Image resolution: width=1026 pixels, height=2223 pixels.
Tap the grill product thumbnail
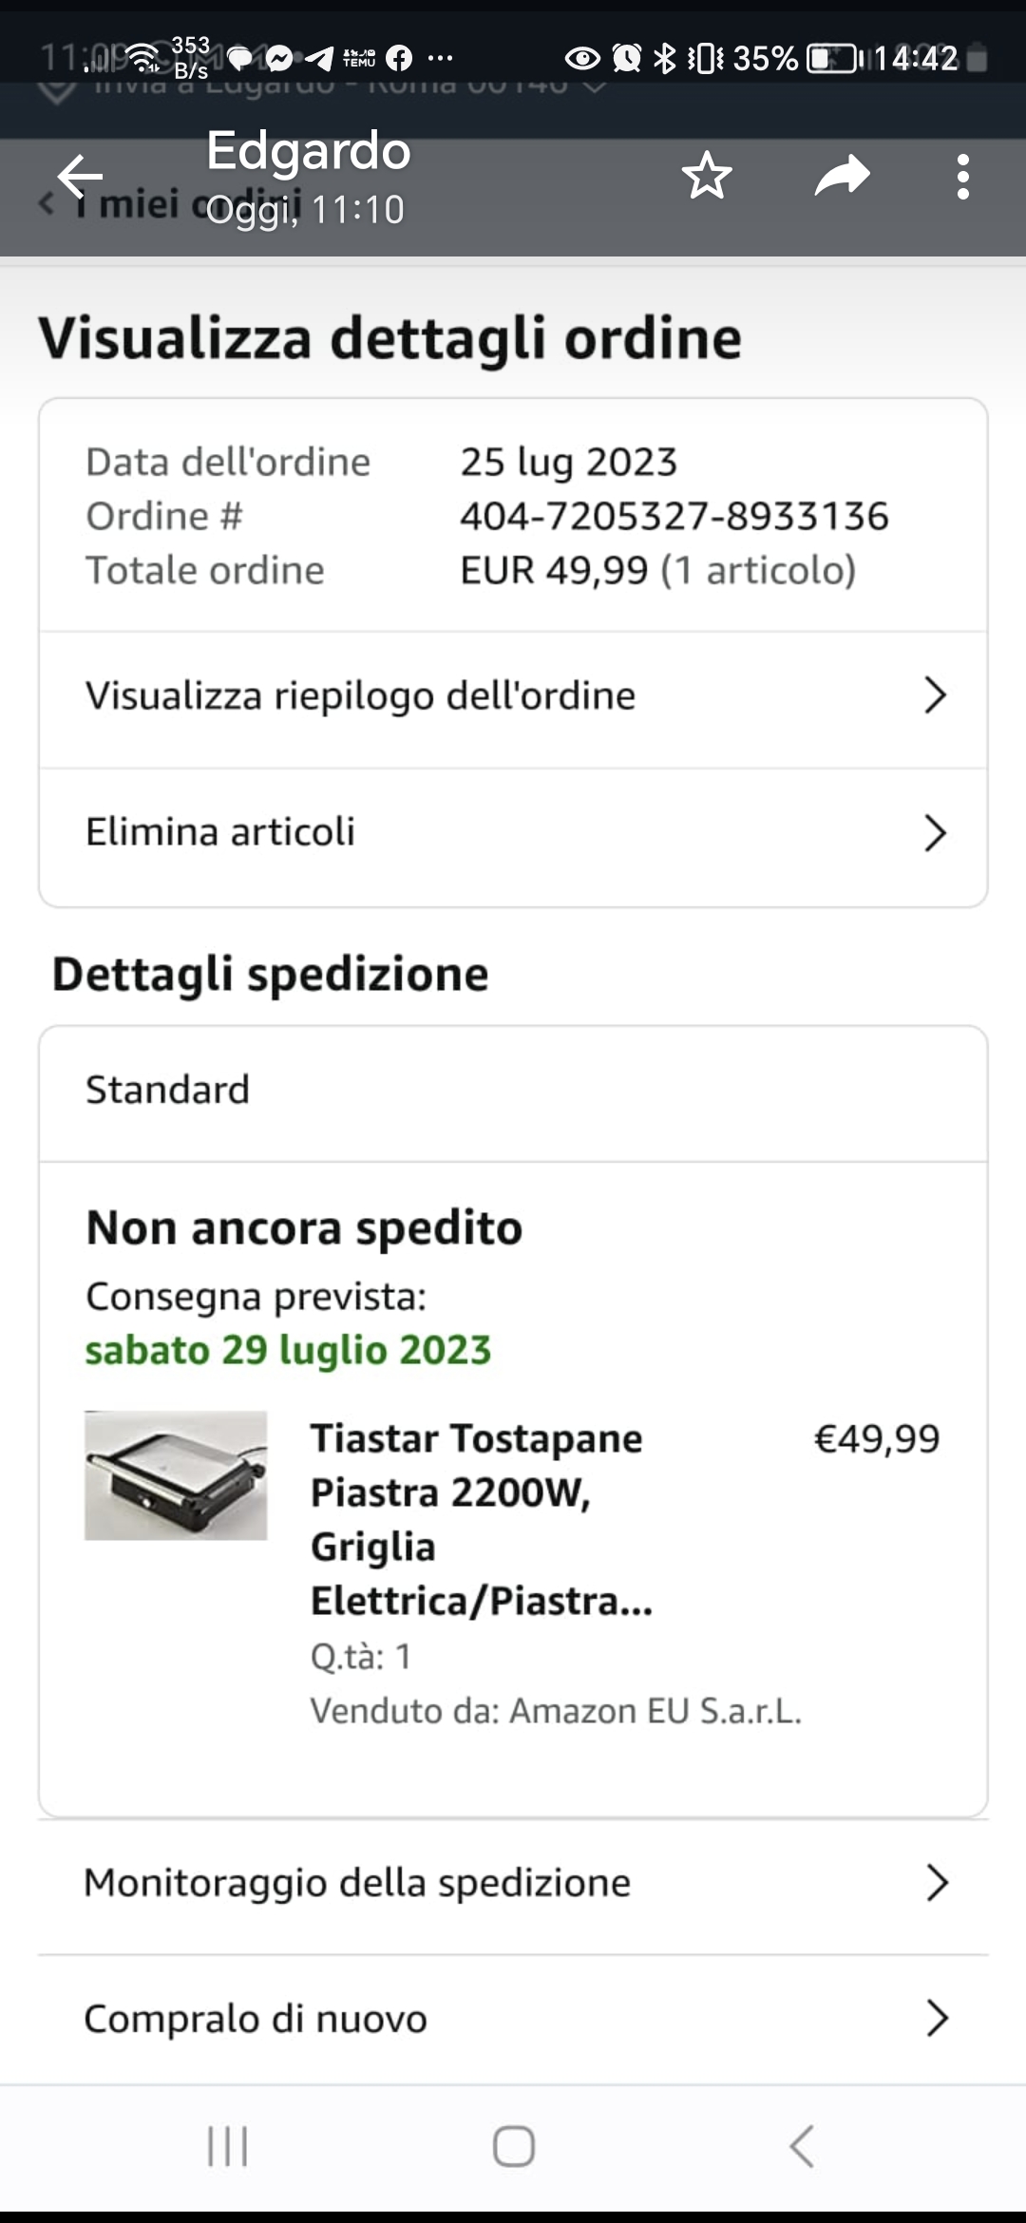[176, 1475]
